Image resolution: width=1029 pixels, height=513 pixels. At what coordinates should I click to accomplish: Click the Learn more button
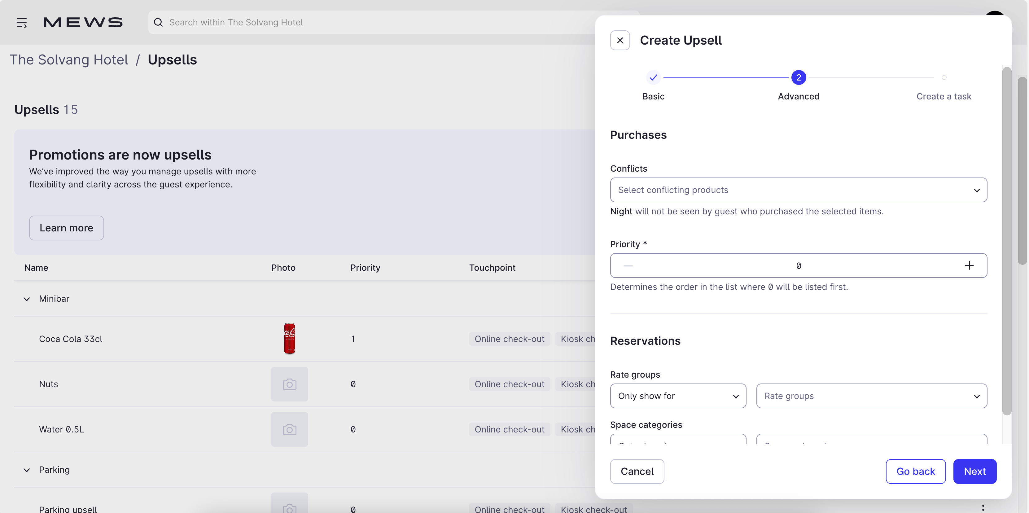click(66, 228)
